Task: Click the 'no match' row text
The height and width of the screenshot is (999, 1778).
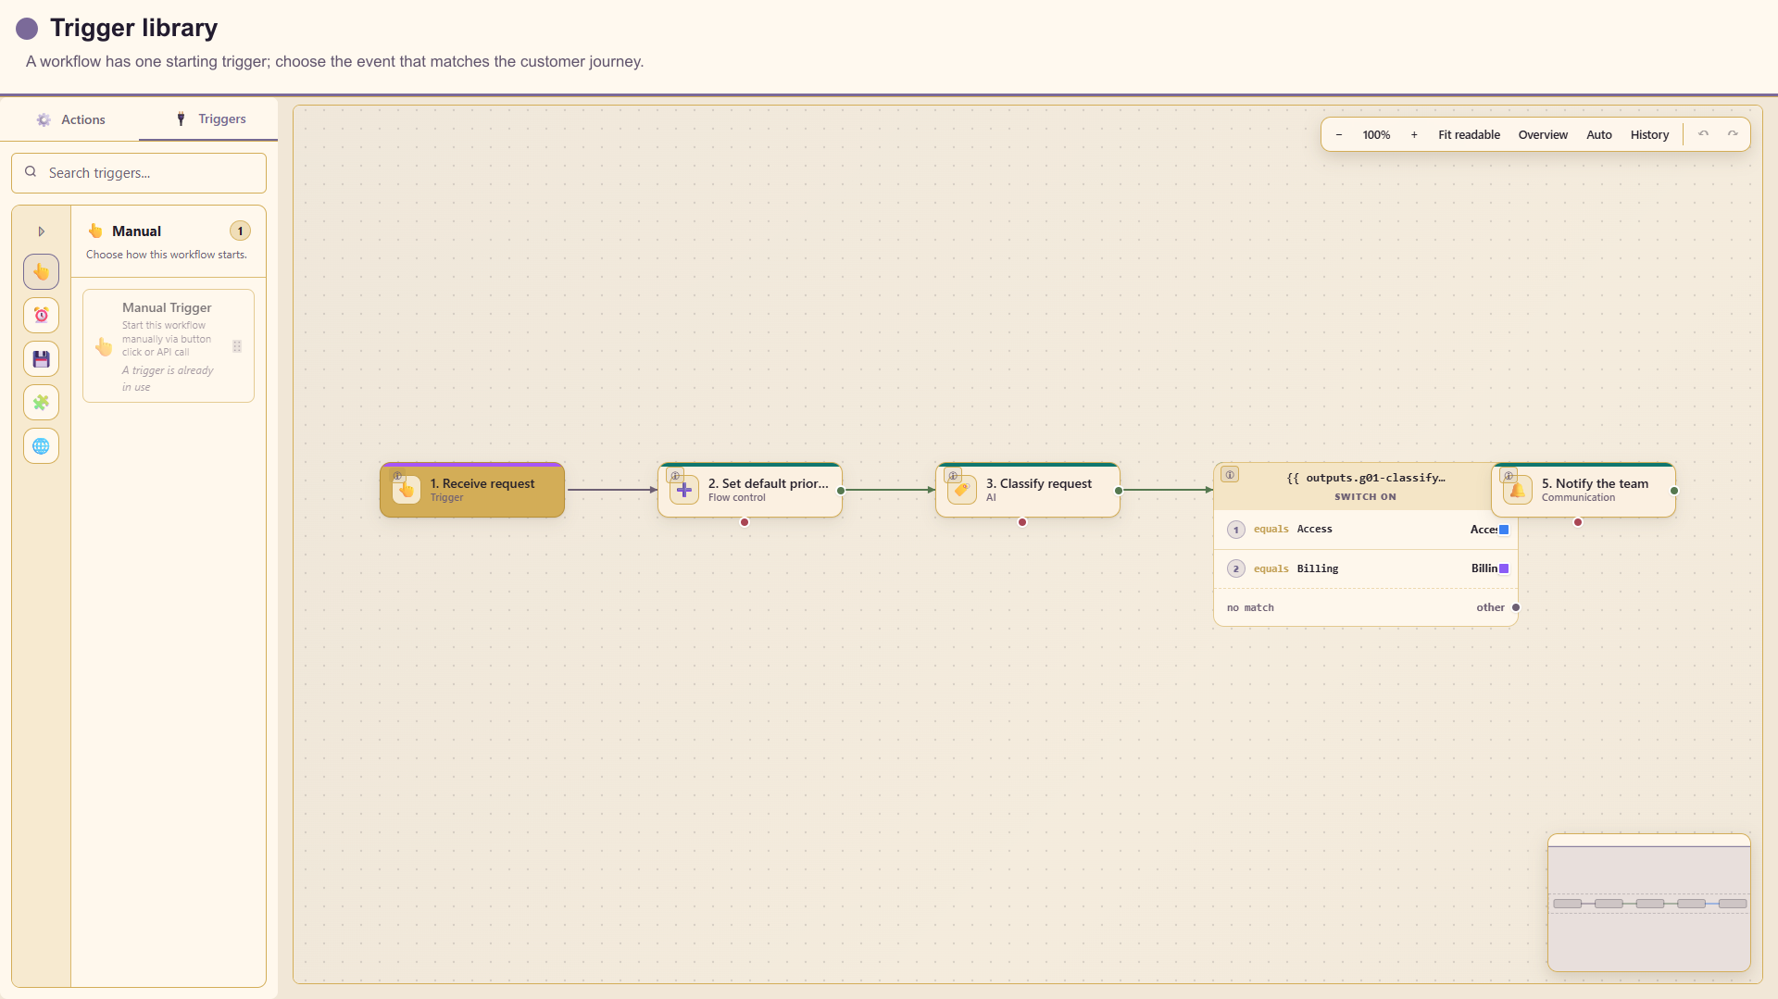Action: [x=1250, y=607]
